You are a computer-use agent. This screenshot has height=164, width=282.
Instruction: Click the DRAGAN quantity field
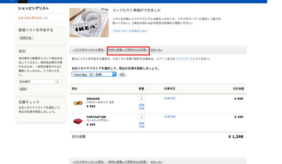[142, 99]
